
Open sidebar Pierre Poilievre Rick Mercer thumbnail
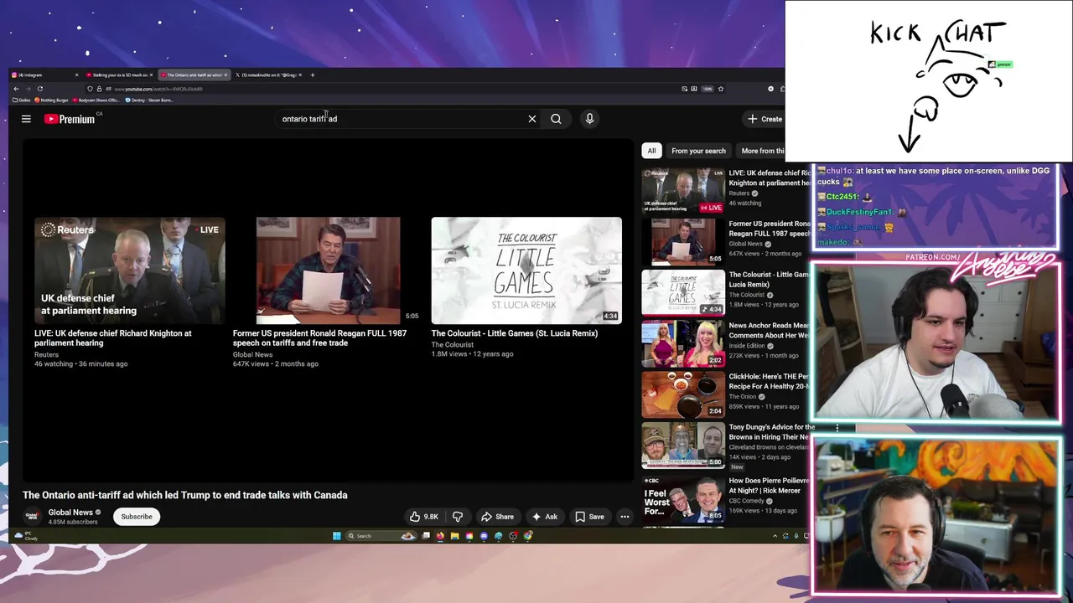click(x=683, y=499)
